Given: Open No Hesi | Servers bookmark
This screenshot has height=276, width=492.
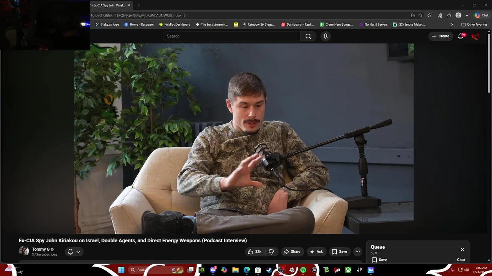Looking at the screenshot, I should [373, 25].
